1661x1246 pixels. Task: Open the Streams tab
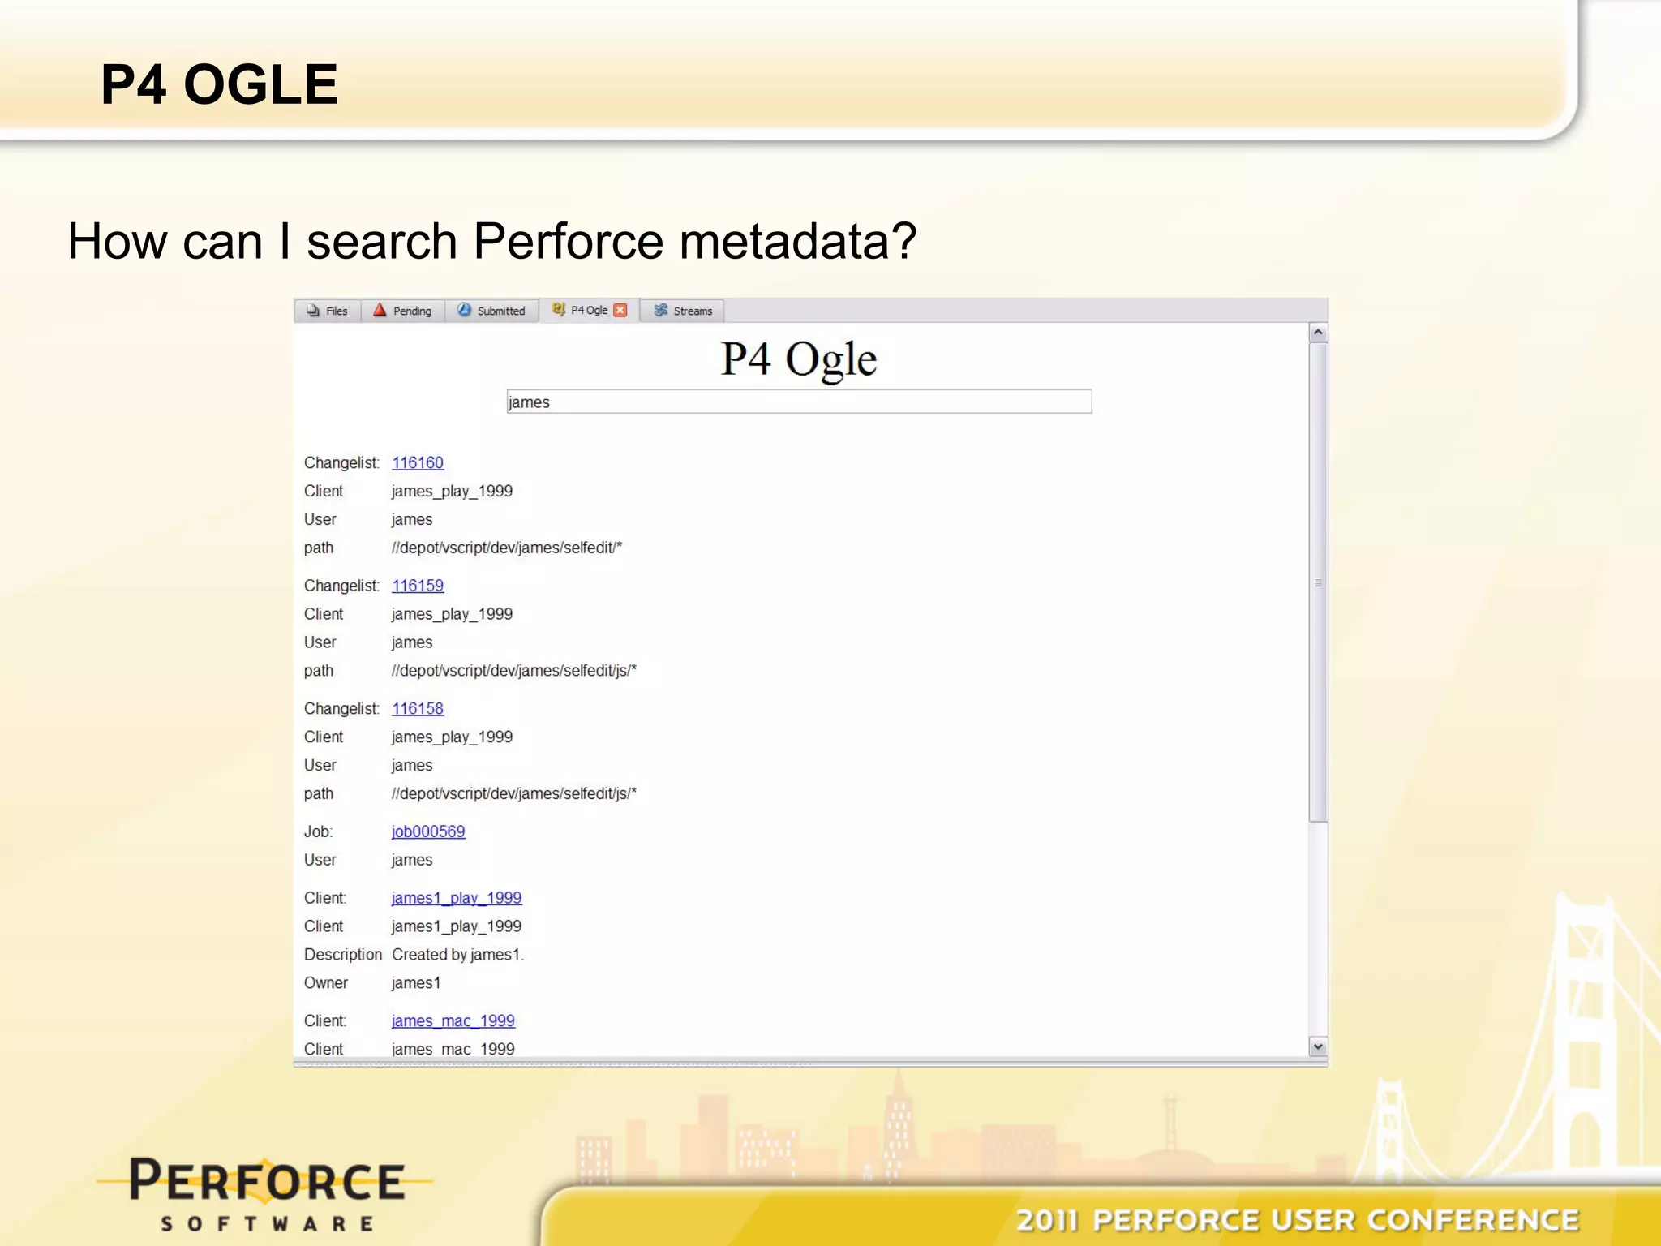(683, 311)
